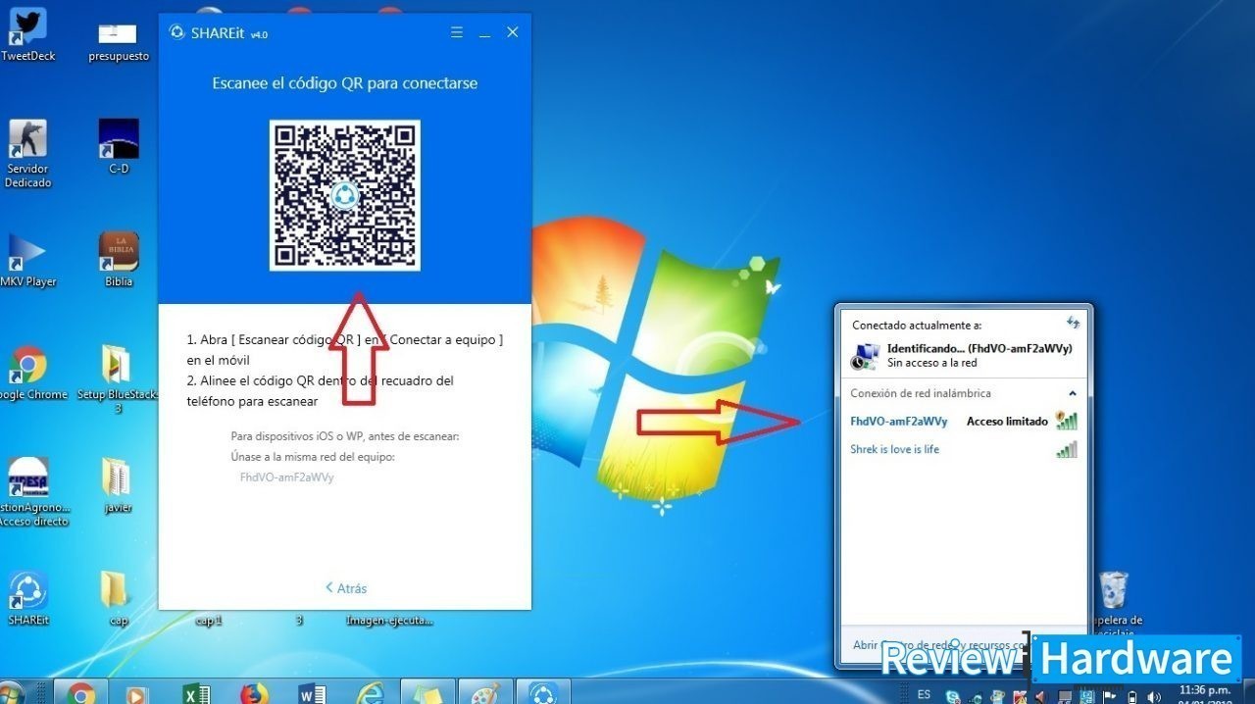Open the javier folder on desktop
The image size is (1255, 704).
(x=118, y=486)
